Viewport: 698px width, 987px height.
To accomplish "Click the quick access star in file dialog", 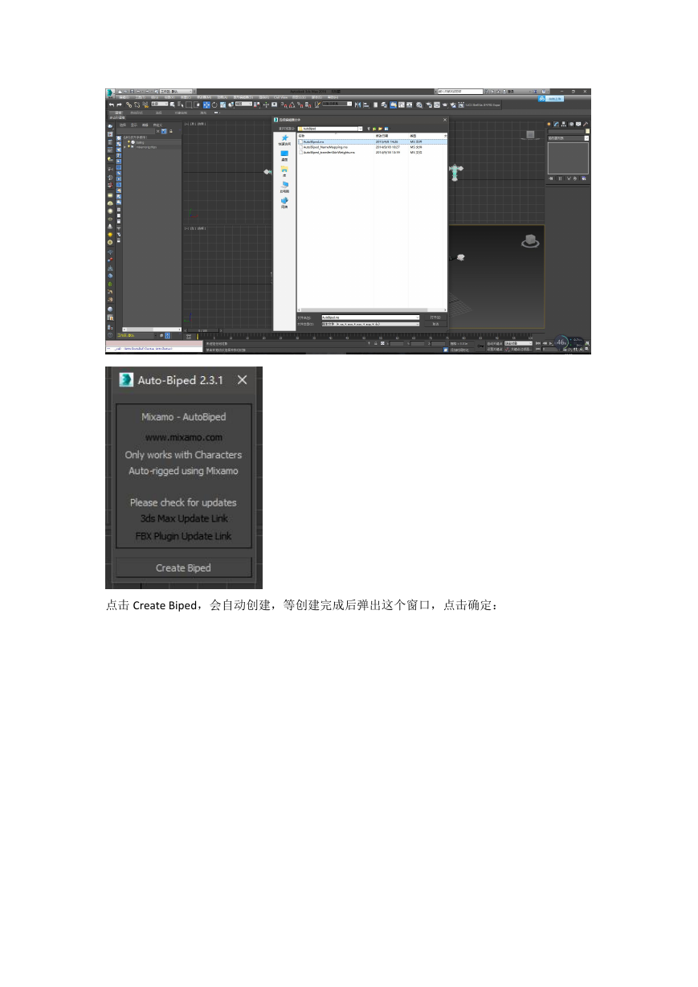I will click(284, 138).
